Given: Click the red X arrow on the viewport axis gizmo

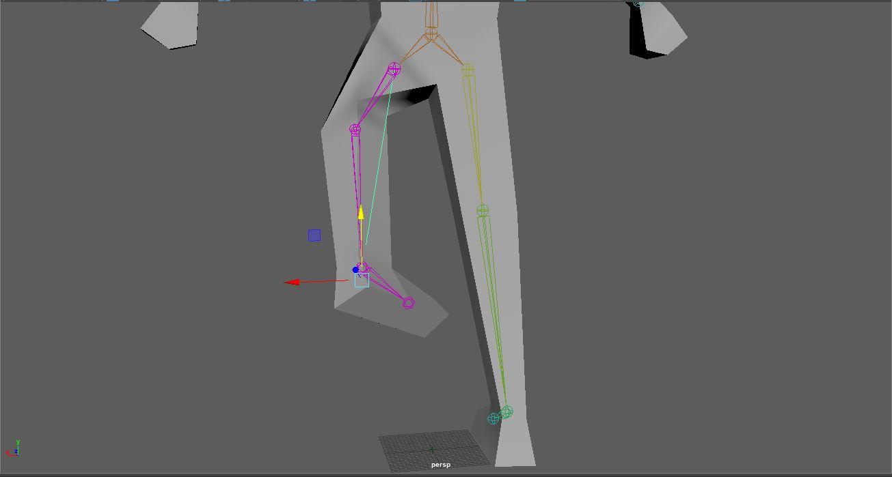Looking at the screenshot, I should point(8,452).
